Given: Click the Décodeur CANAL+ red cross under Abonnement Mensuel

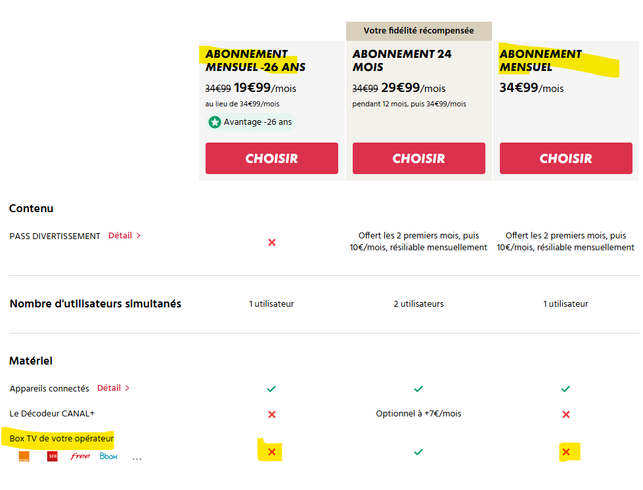Looking at the screenshot, I should 566,414.
